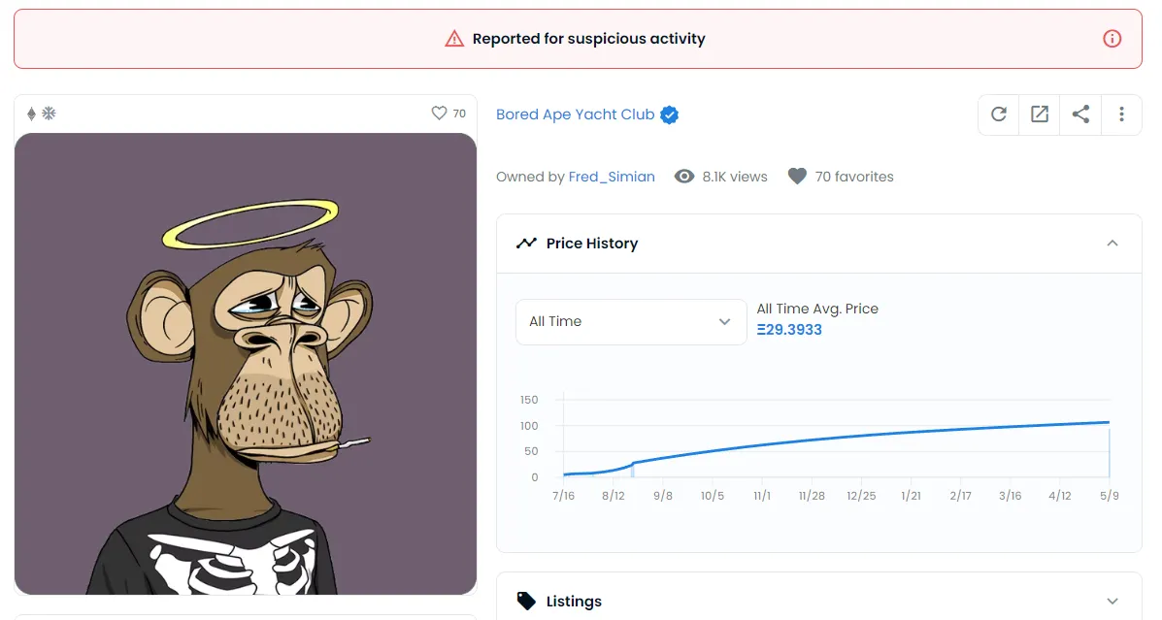Click the 5/9 end point on price chart
This screenshot has height=620, width=1162.
pyautogui.click(x=1108, y=423)
